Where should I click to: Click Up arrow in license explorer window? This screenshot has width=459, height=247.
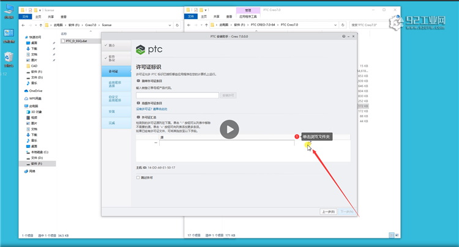click(x=40, y=25)
